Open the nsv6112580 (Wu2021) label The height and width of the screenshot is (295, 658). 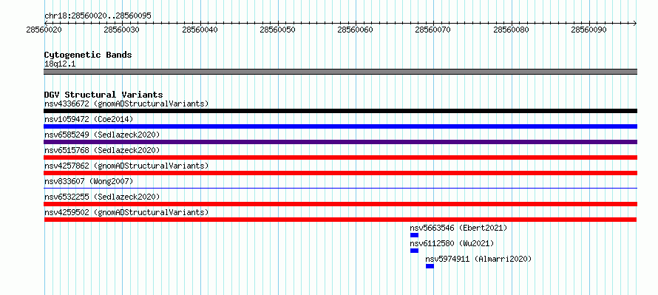pyautogui.click(x=452, y=243)
